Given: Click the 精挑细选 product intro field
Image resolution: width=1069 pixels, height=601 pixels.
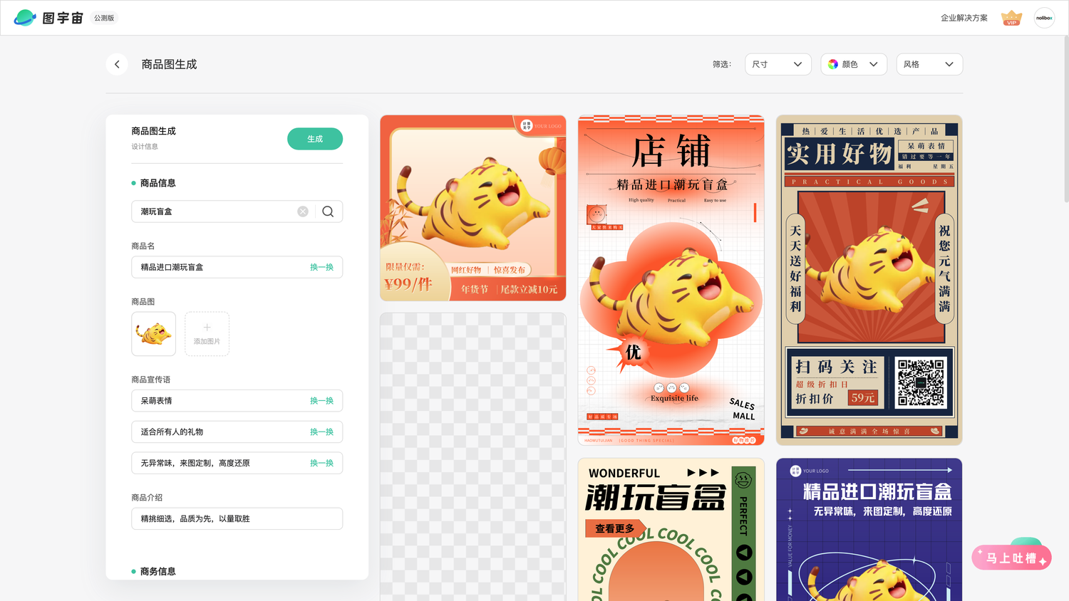Looking at the screenshot, I should [x=237, y=518].
